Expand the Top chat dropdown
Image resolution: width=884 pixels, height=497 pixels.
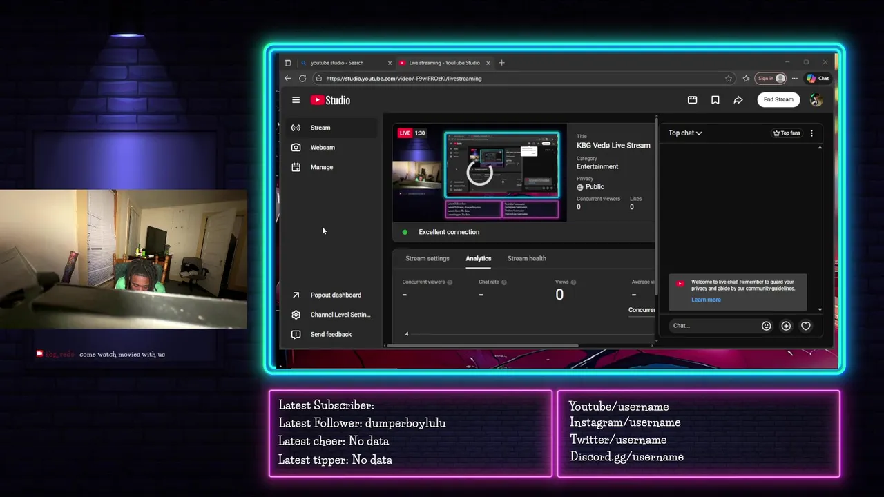click(684, 133)
